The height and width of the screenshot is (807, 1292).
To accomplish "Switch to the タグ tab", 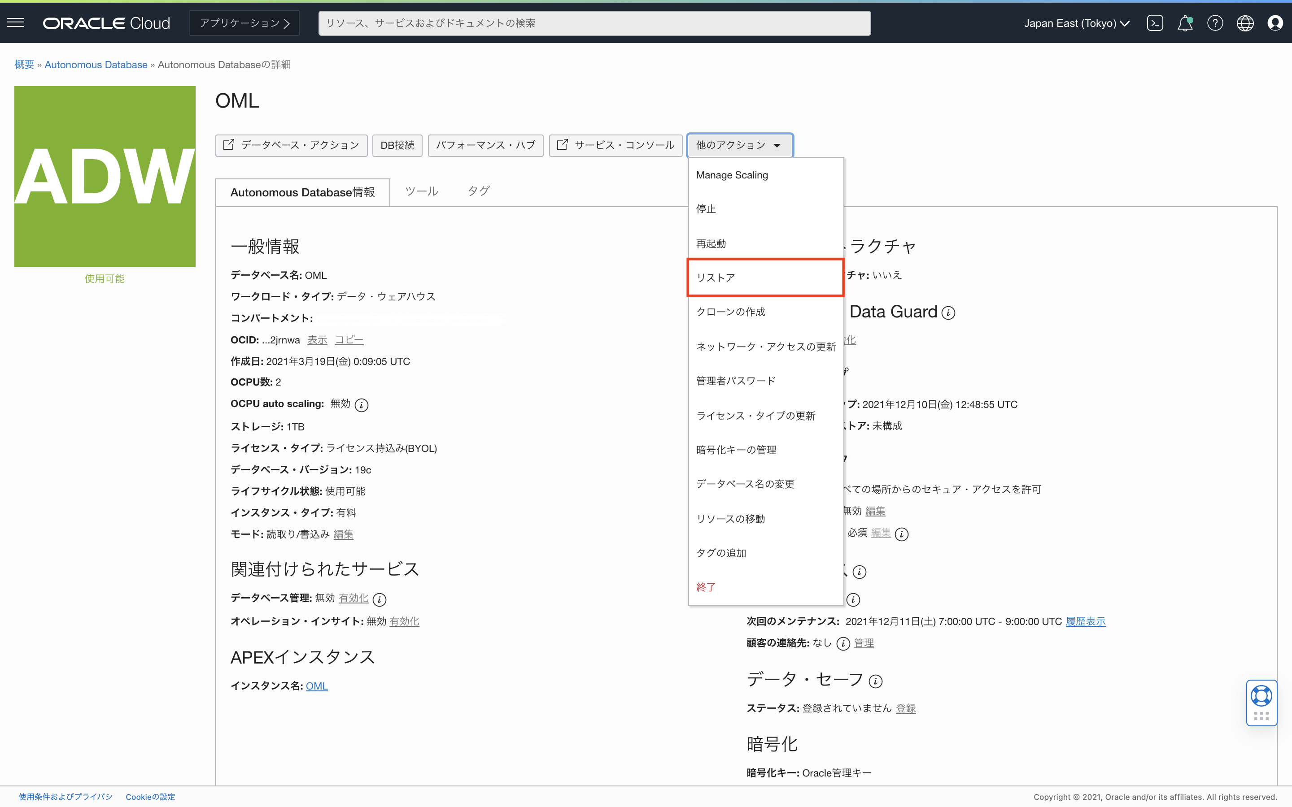I will click(478, 191).
